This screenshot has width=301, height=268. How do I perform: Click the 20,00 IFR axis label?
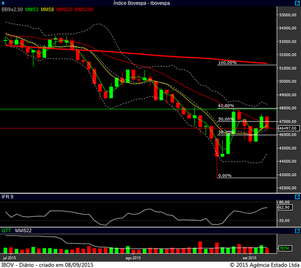point(284,220)
